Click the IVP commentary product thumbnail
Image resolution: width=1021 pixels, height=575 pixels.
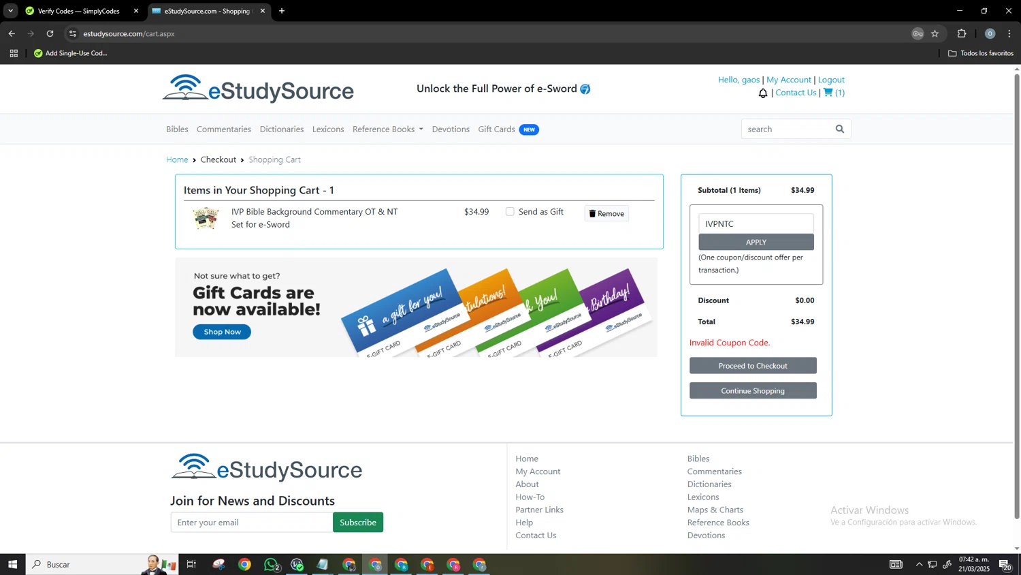click(205, 218)
